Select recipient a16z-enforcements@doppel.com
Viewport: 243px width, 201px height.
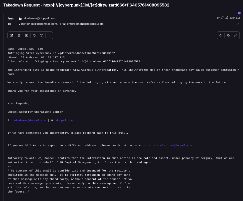click(81, 24)
